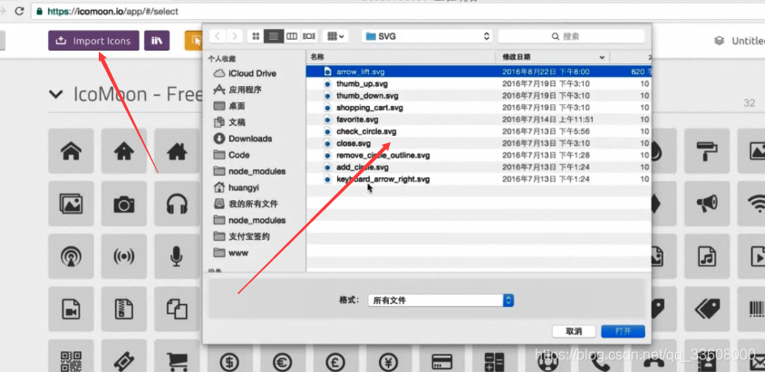
Task: Open the Code folder in sidebar
Action: [x=232, y=155]
